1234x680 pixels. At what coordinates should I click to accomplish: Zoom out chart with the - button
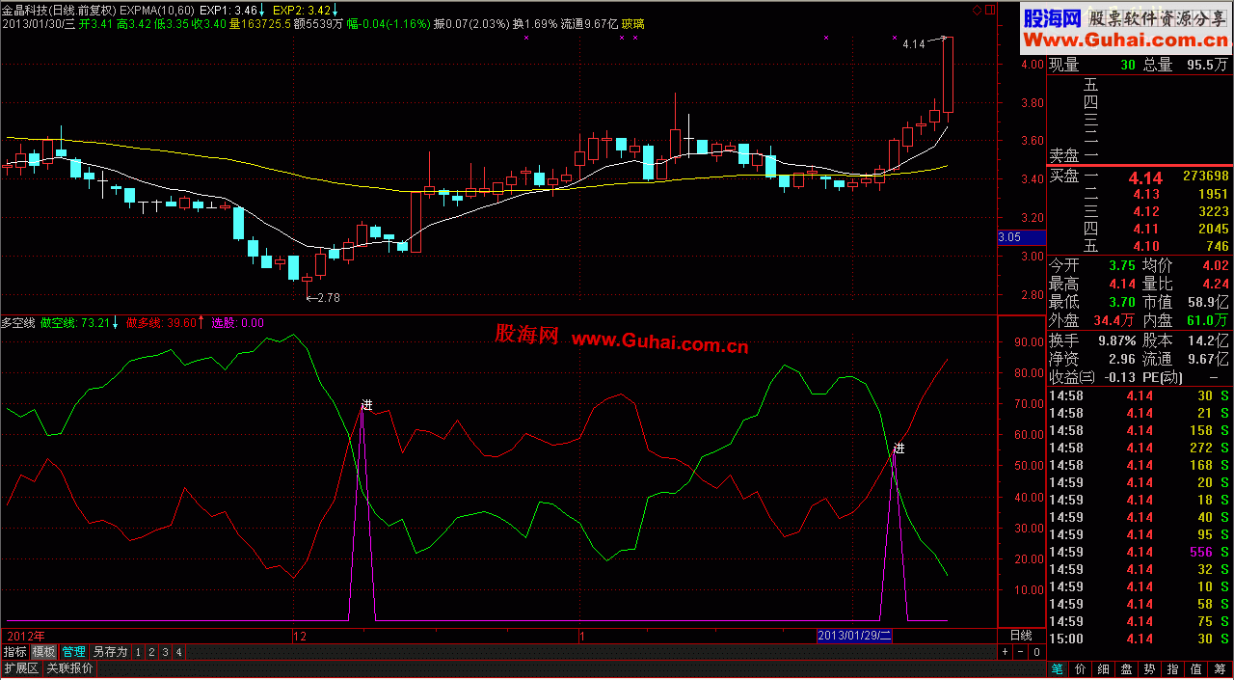point(1020,652)
